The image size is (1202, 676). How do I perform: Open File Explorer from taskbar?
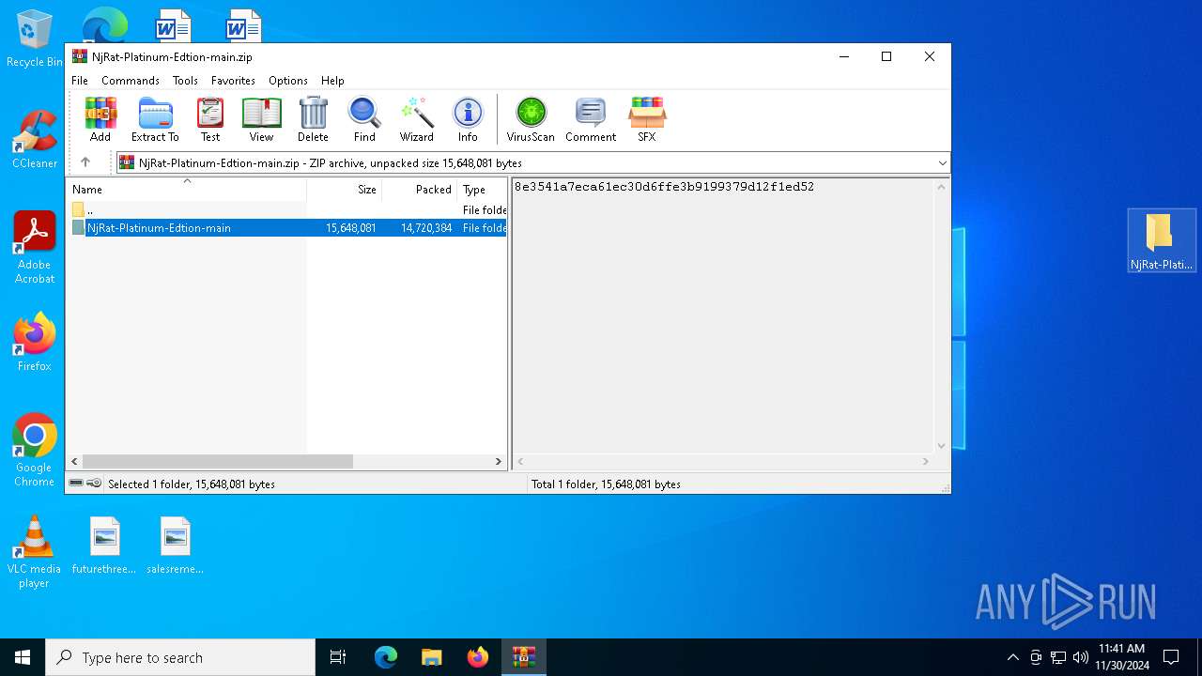[x=432, y=657]
